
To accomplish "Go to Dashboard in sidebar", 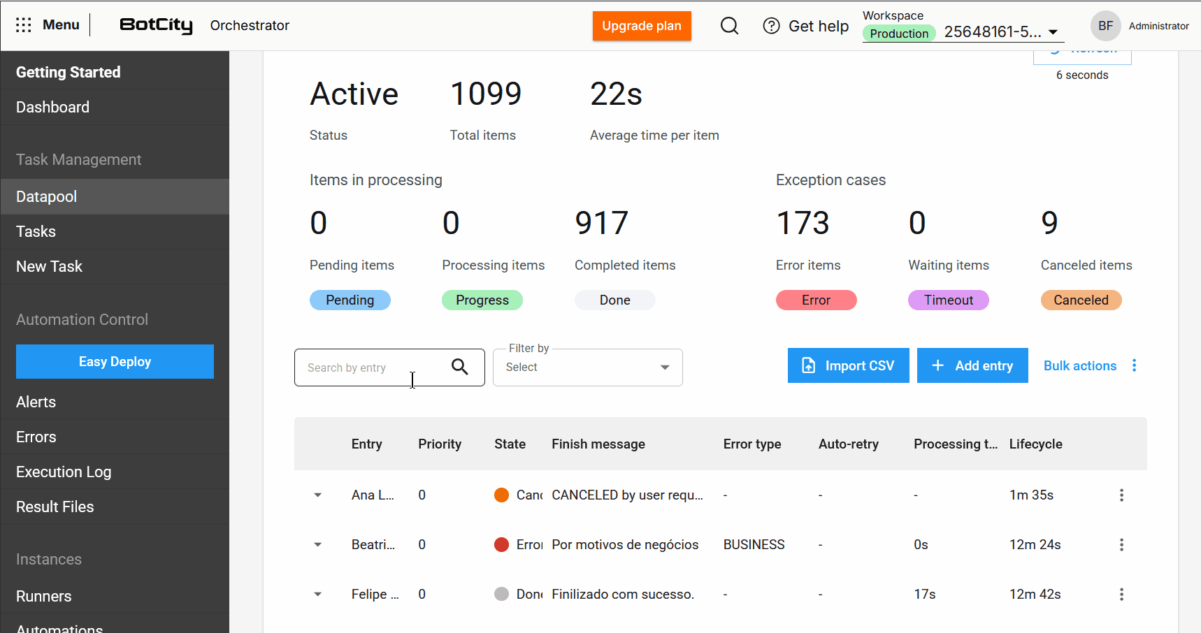I will click(53, 108).
